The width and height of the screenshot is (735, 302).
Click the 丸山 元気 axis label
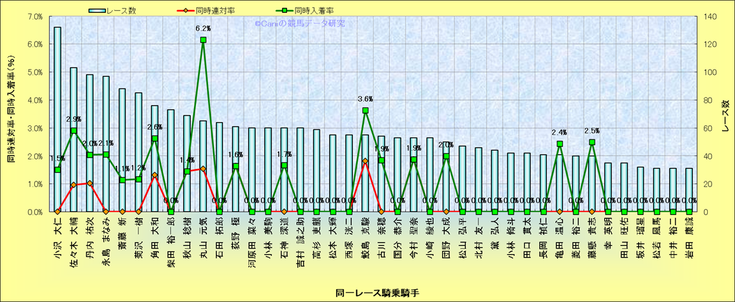coord(203,242)
